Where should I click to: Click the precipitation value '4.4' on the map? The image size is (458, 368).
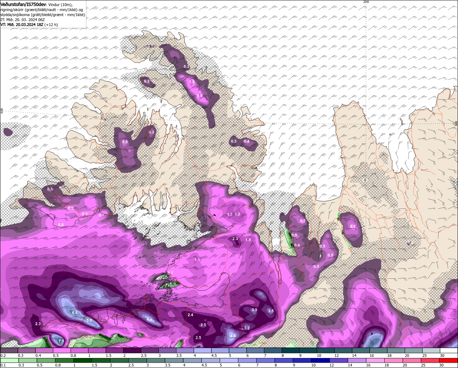point(150,319)
